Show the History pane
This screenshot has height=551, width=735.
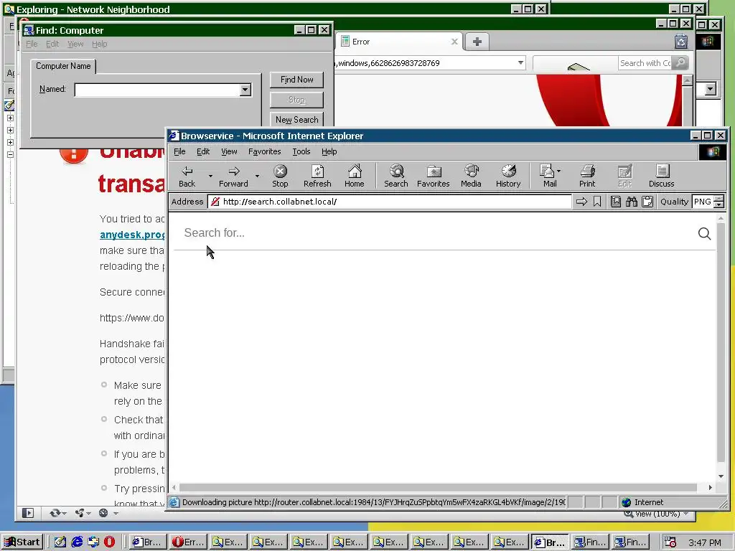[x=508, y=176]
